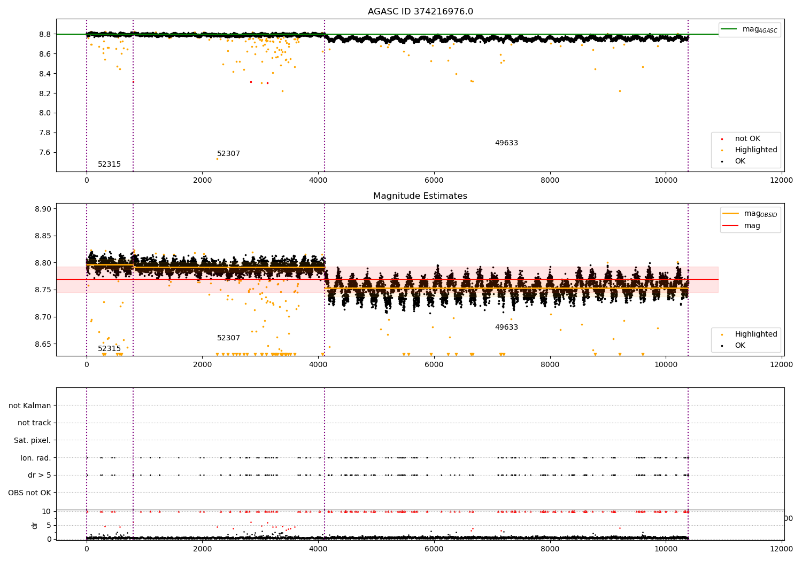Click the 'dr' y-axis label
802x561 pixels.
(x=35, y=525)
